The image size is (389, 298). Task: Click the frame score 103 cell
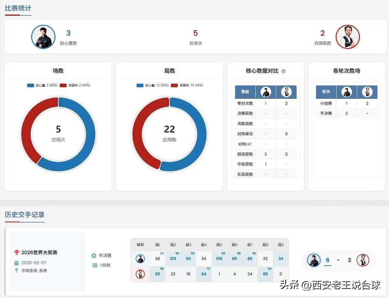click(173, 259)
